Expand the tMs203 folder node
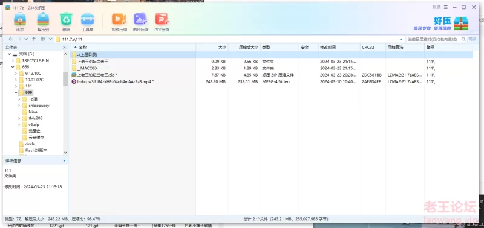 point(19,118)
